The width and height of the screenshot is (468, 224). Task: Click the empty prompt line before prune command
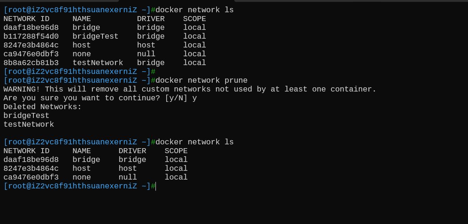click(x=79, y=72)
